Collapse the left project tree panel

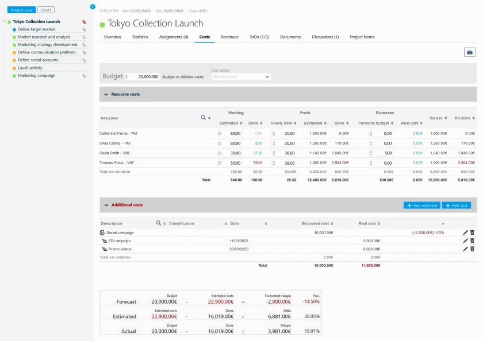pos(93,6)
